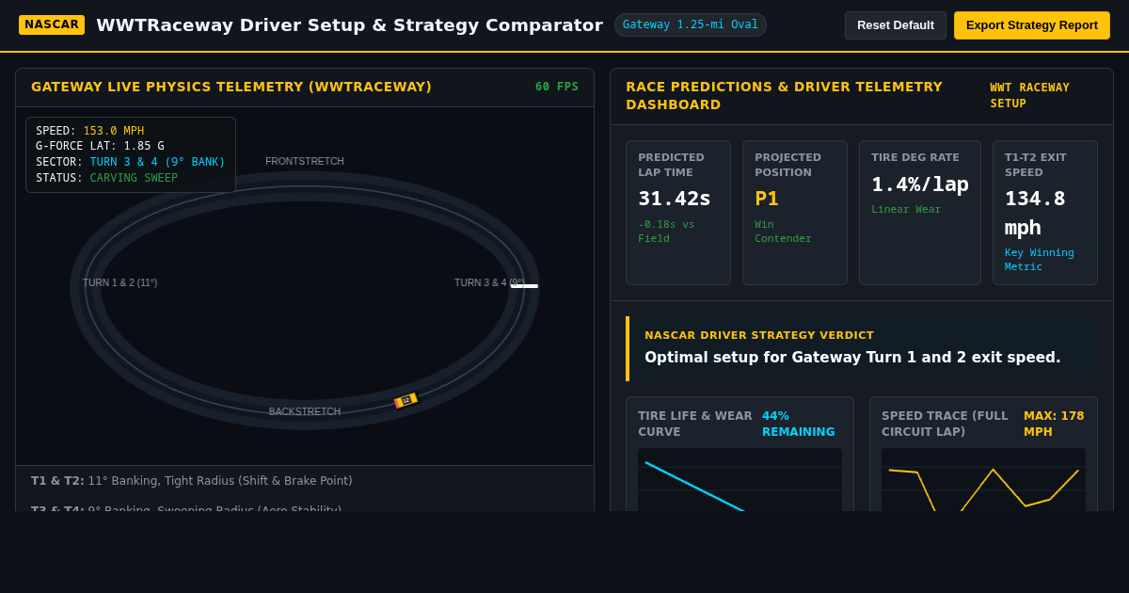Click the WWT RACEWAY SETUP label

click(x=1029, y=95)
